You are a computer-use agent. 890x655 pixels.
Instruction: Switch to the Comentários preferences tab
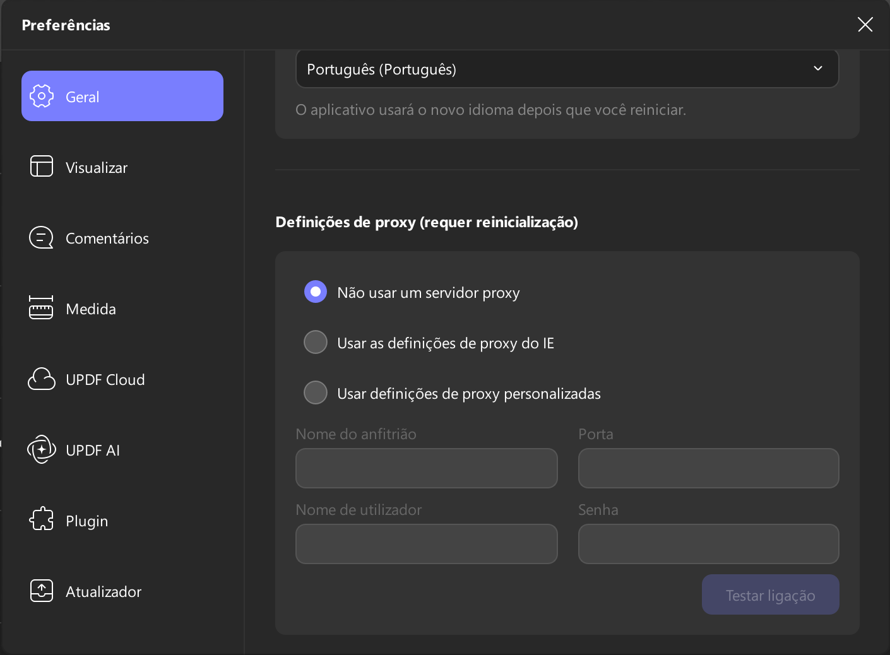coord(107,239)
